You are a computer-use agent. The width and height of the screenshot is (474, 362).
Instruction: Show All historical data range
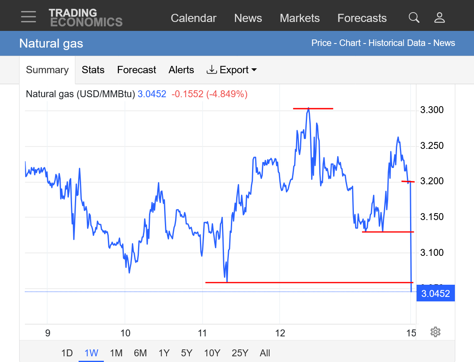265,353
